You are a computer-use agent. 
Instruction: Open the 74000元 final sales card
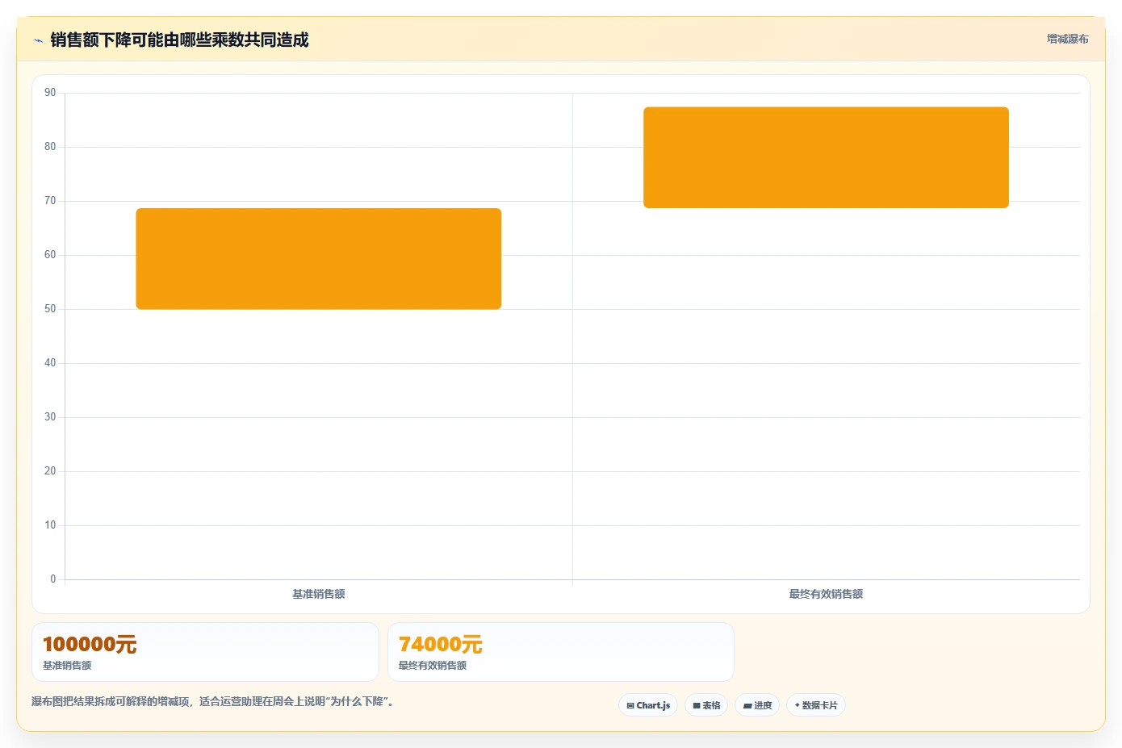(561, 652)
